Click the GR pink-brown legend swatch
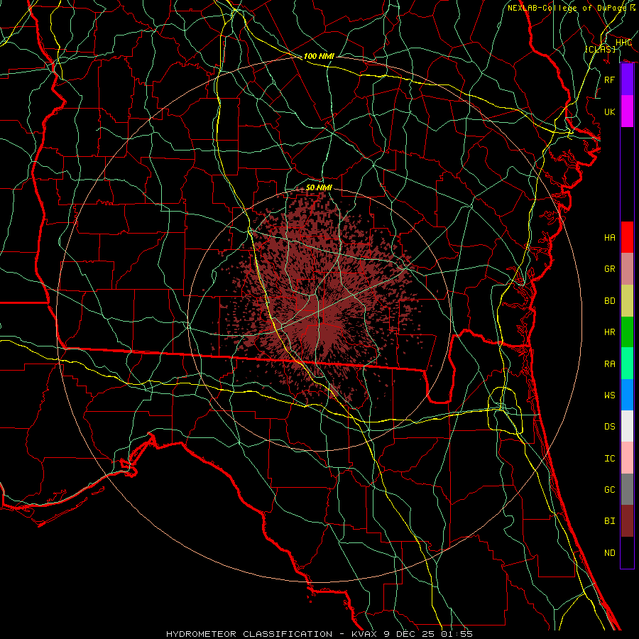The image size is (639, 639). point(627,269)
